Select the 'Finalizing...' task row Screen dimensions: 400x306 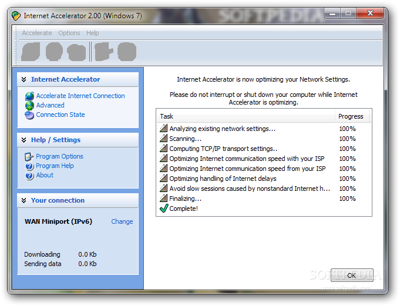(264, 198)
